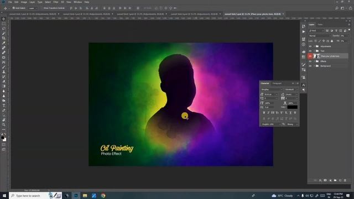Select the Eyedropper tool
The width and height of the screenshot is (354, 199).
4,43
